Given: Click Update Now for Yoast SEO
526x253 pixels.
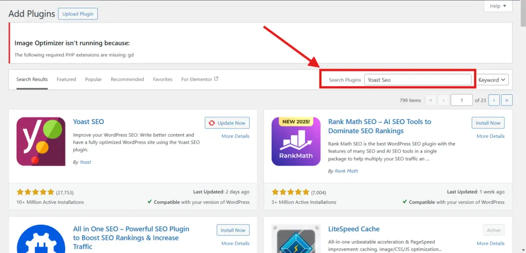Looking at the screenshot, I should [x=227, y=123].
